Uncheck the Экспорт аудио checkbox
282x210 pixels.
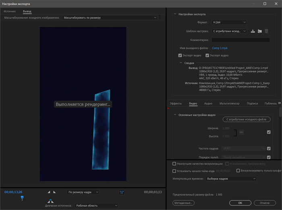pyautogui.click(x=207, y=55)
